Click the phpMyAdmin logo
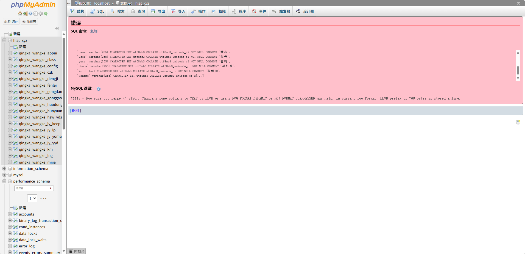This screenshot has width=525, height=254. tap(33, 5)
